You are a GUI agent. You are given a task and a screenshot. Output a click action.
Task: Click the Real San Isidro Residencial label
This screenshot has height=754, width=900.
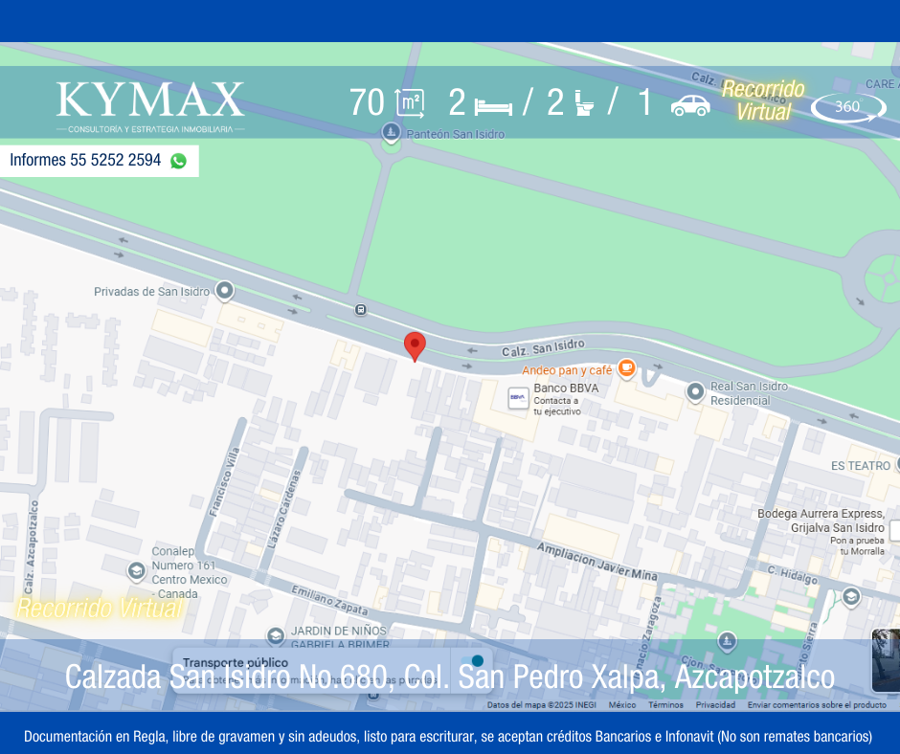[x=749, y=393]
